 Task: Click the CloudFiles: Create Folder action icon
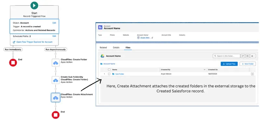[x=56, y=63]
